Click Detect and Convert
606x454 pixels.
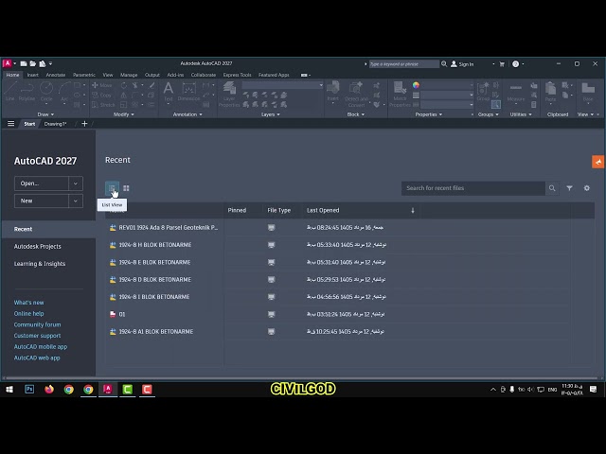point(356,95)
